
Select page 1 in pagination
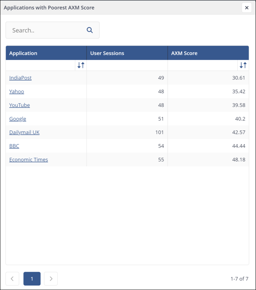[32, 278]
